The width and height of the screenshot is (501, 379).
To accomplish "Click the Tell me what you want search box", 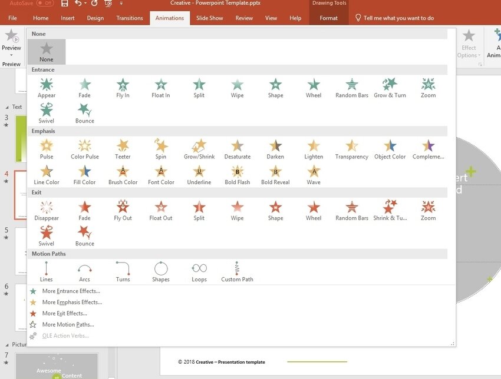I will 398,18.
